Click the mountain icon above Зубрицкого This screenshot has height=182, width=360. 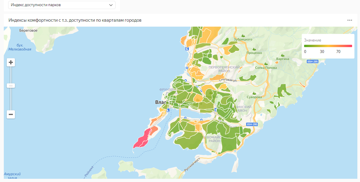[x=243, y=35]
